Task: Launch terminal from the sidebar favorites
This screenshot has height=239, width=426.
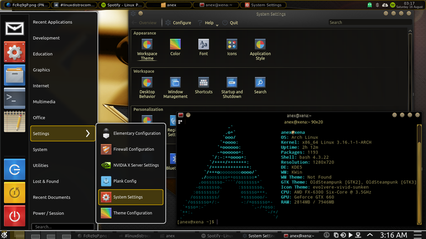Action: click(15, 98)
